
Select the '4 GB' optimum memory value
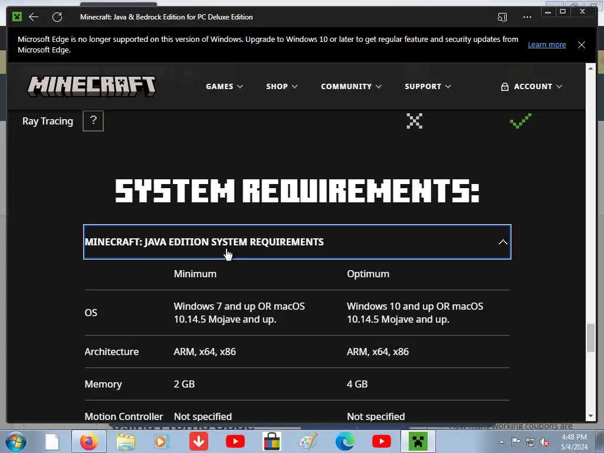(x=357, y=384)
